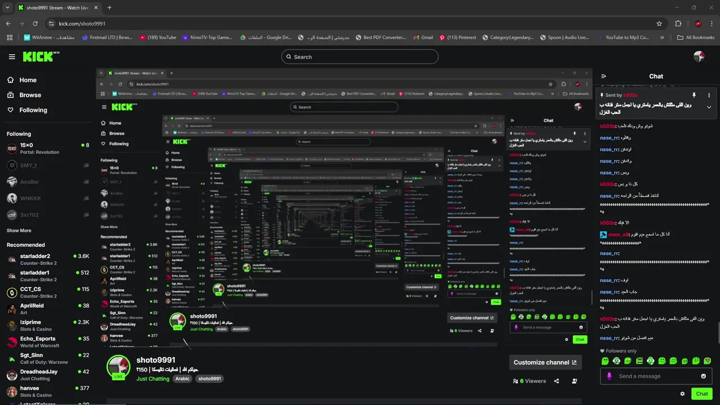Click username maan_60 in chat
This screenshot has height=405, width=720.
tap(618, 234)
